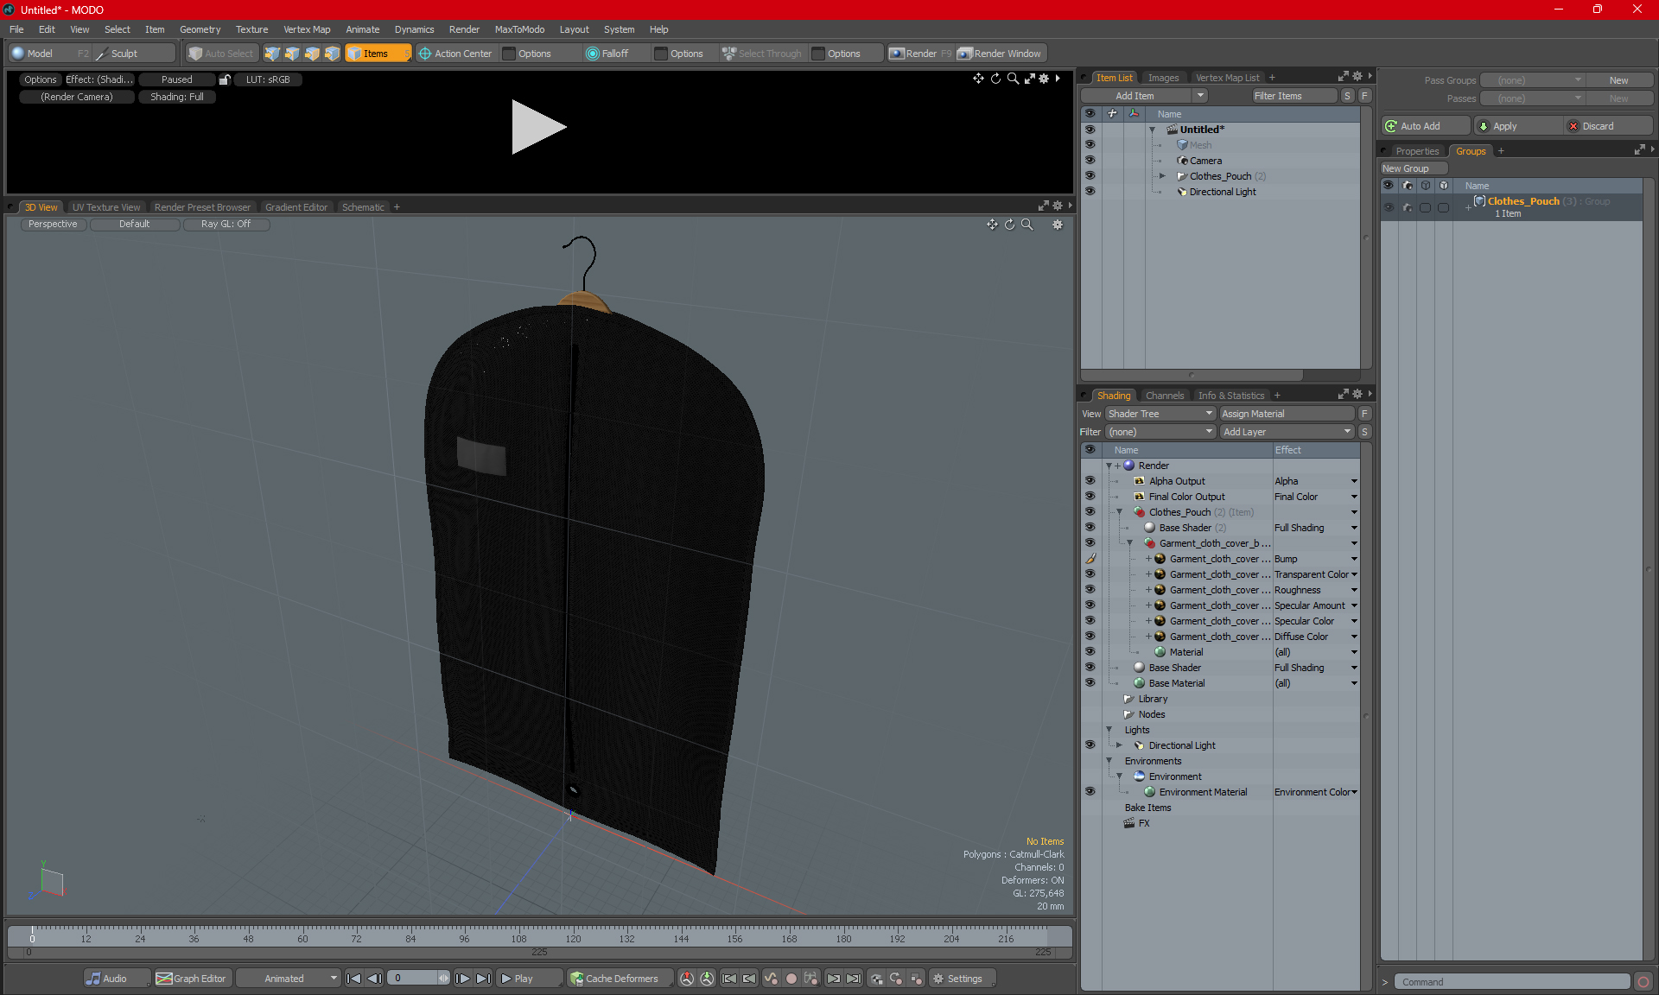Click the Assign Material button
The width and height of the screenshot is (1659, 995).
[x=1287, y=414]
